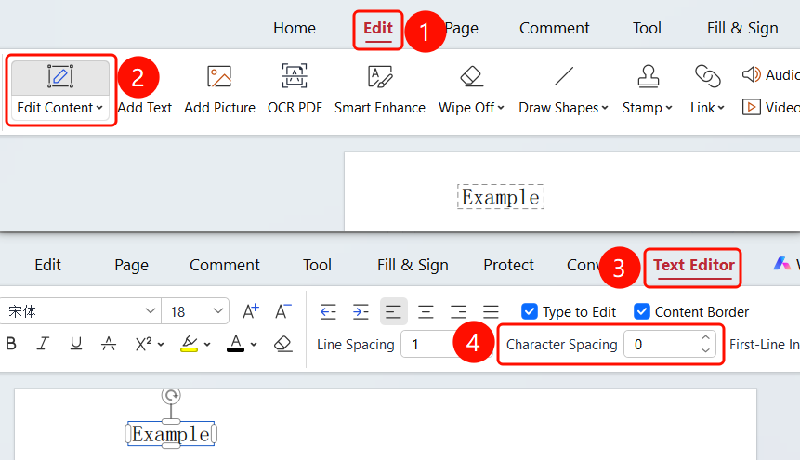800x460 pixels.
Task: Click the Edit Content pencil icon
Action: click(x=60, y=76)
